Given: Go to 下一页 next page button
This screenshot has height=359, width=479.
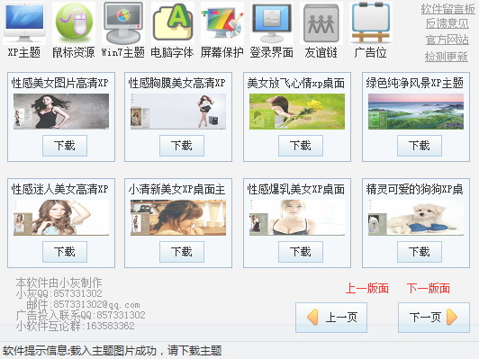Looking at the screenshot, I should pyautogui.click(x=434, y=318).
